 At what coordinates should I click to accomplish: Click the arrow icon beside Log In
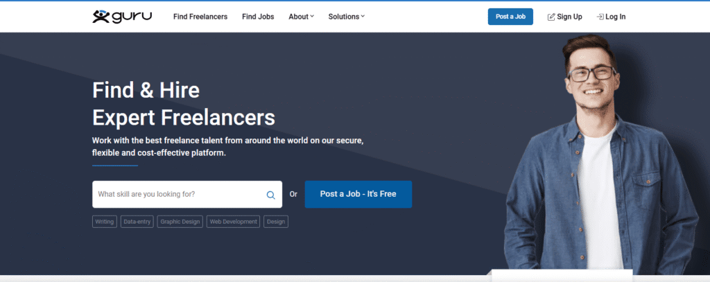point(600,17)
